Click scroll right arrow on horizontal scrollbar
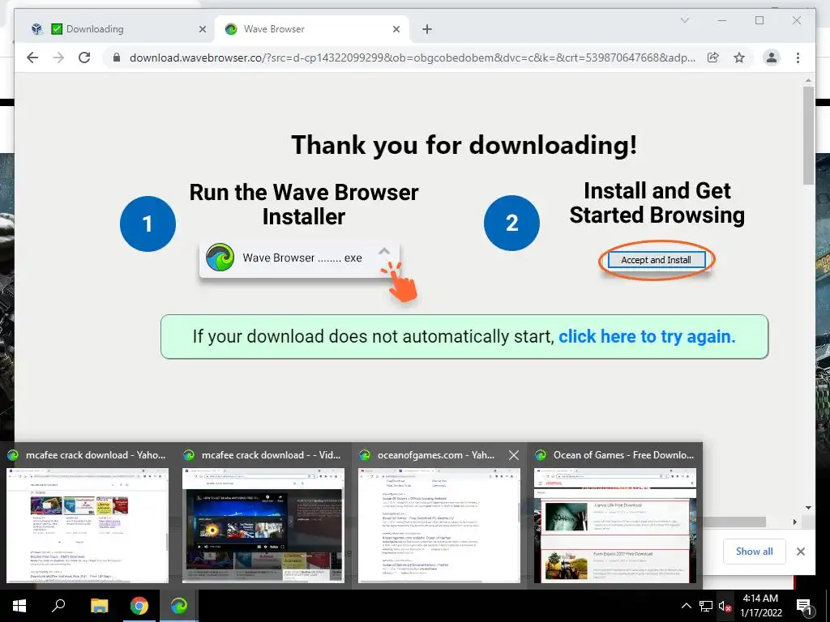Image resolution: width=830 pixels, height=622 pixels. click(794, 522)
